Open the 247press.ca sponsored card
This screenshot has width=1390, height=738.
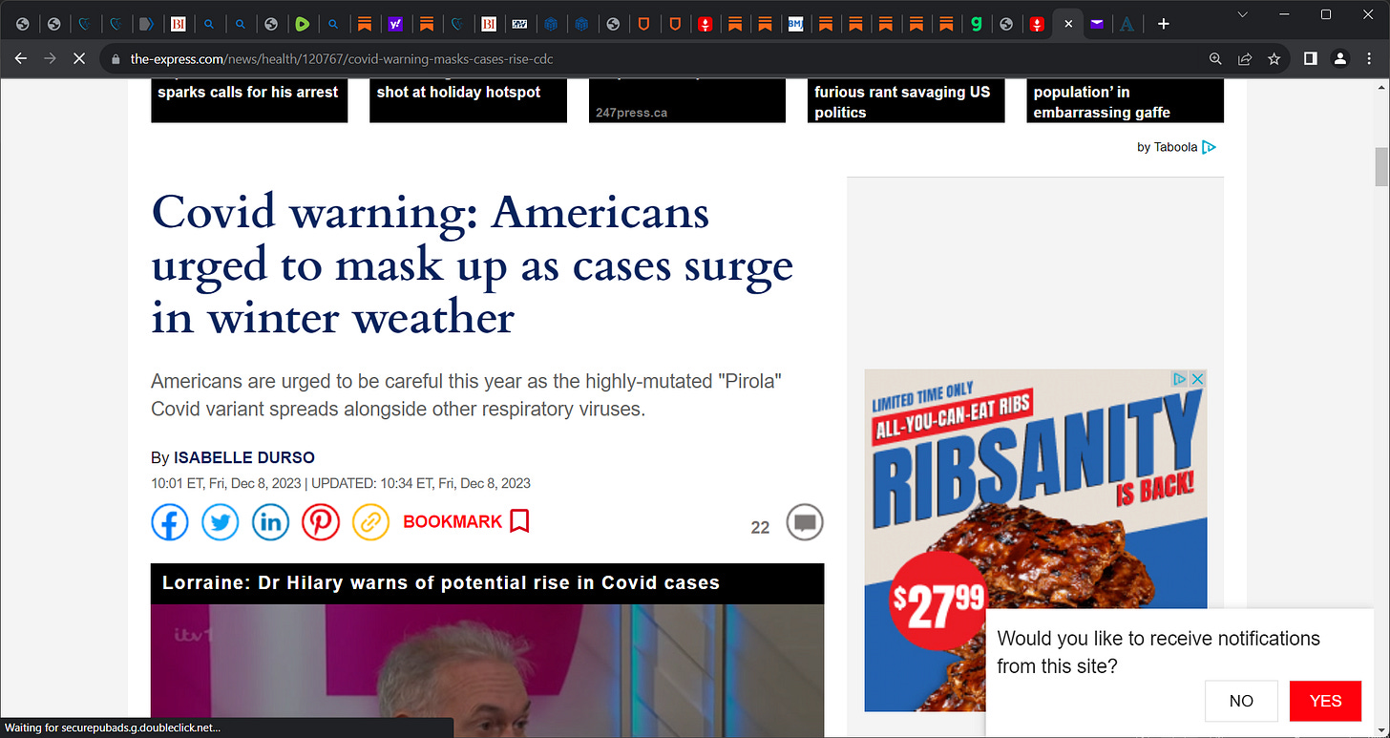687,100
